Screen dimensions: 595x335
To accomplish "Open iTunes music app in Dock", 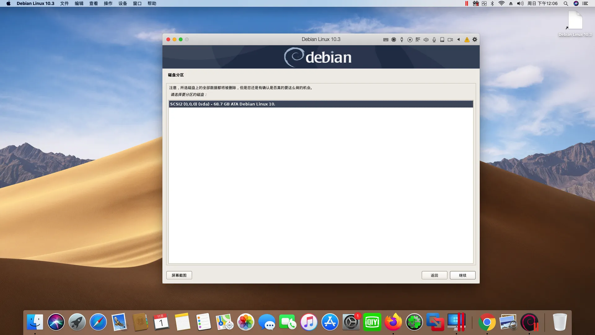I will point(309,322).
